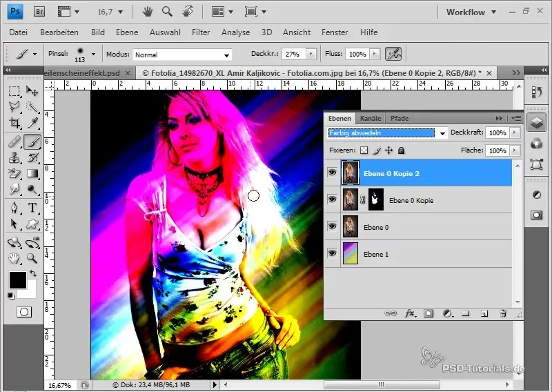This screenshot has height=392, width=552.
Task: Select the Pen tool
Action: tap(14, 208)
